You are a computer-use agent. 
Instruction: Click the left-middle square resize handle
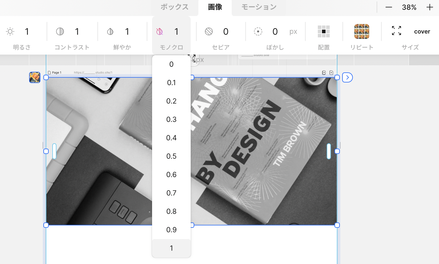point(46,151)
